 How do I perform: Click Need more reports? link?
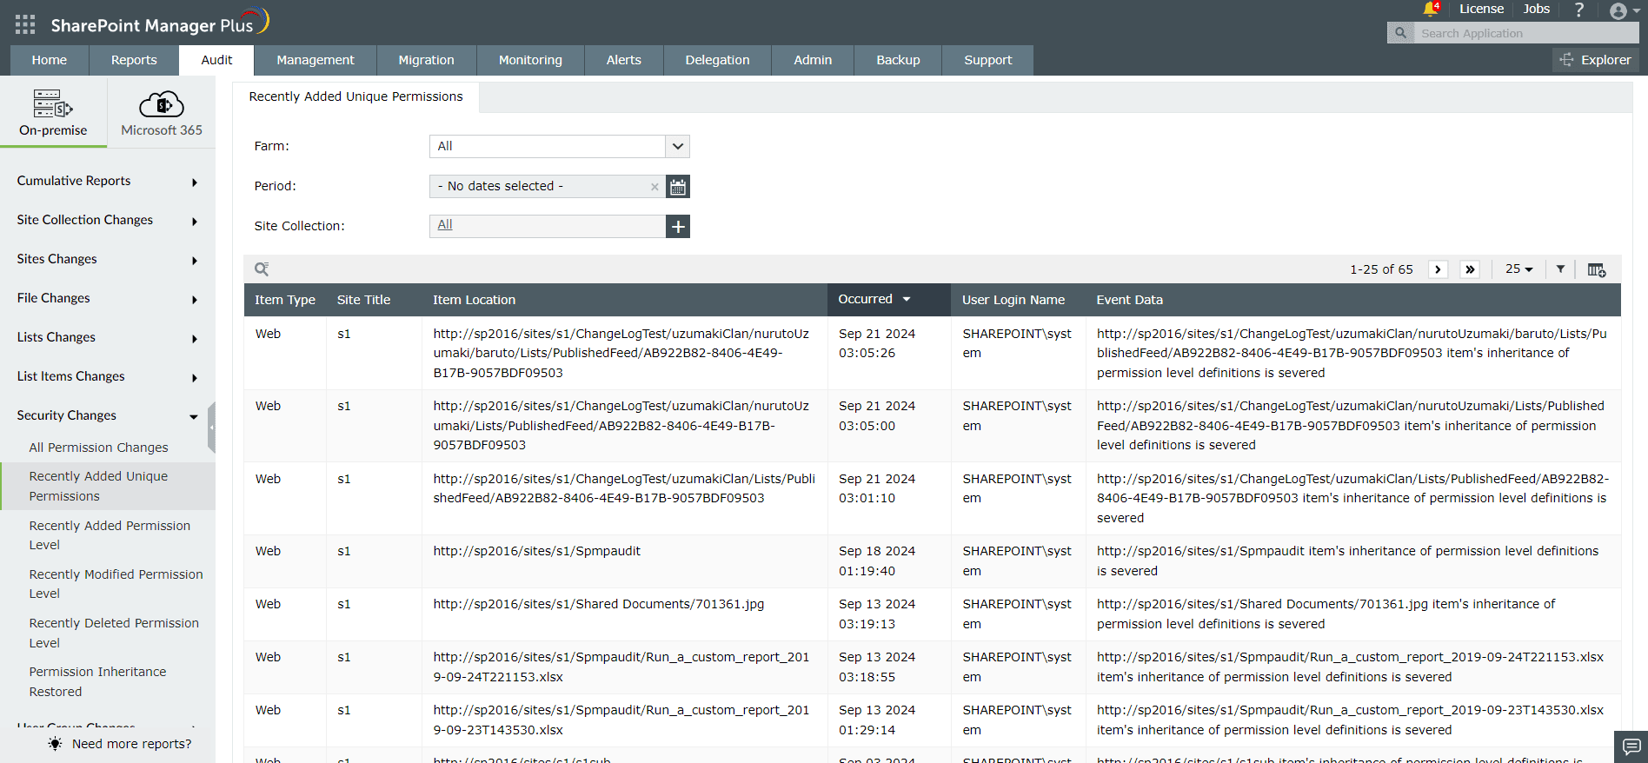click(131, 744)
